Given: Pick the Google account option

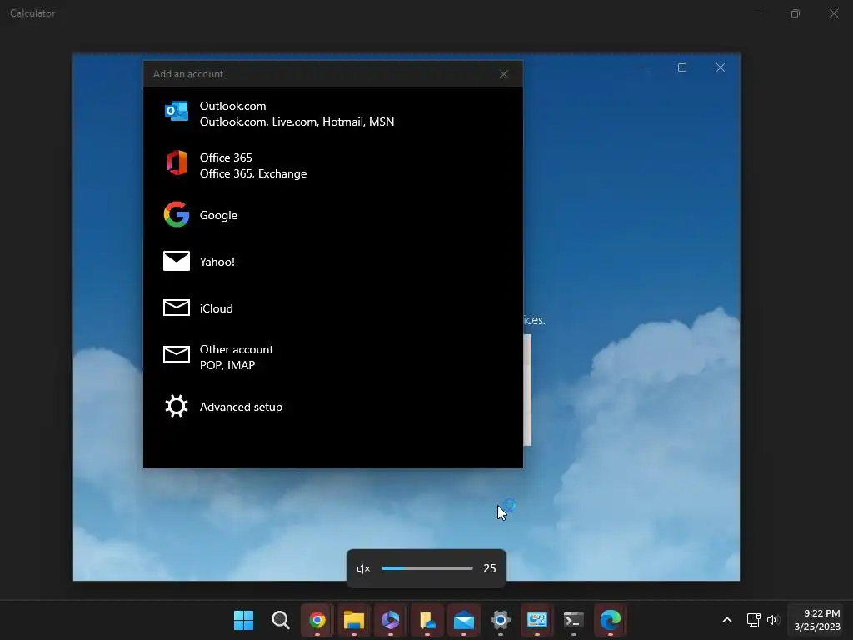Looking at the screenshot, I should point(333,215).
